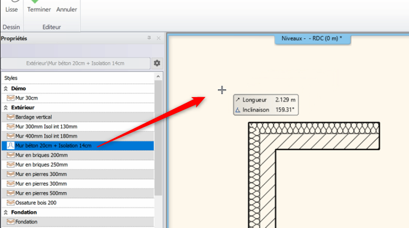Click the styles list scroll-up arrow

tap(158, 77)
